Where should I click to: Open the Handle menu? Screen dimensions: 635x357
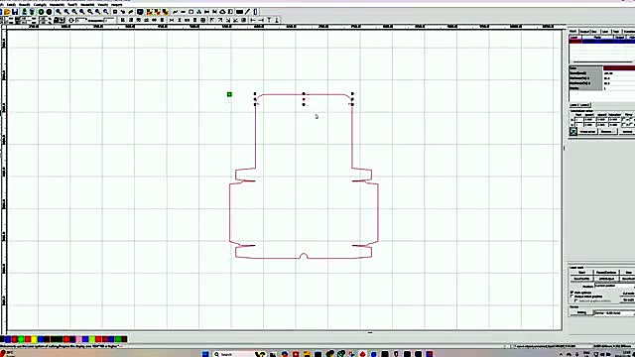[57, 4]
